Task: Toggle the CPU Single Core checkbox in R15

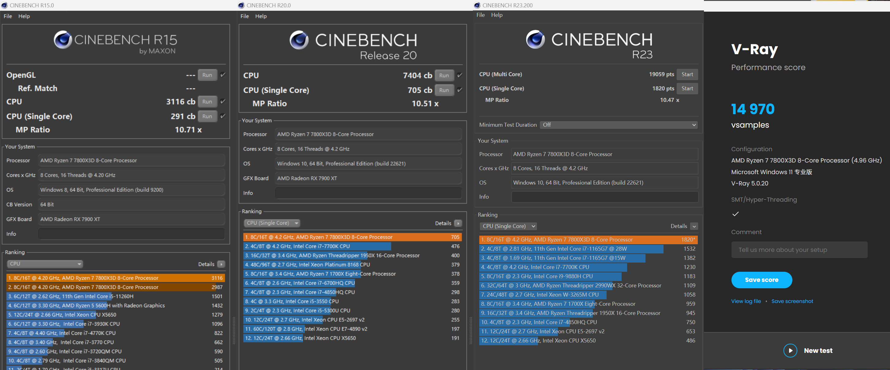Action: tap(223, 116)
